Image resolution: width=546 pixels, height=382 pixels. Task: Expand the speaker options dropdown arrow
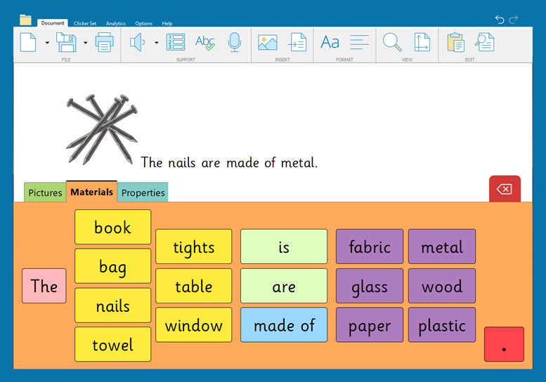[x=156, y=43]
